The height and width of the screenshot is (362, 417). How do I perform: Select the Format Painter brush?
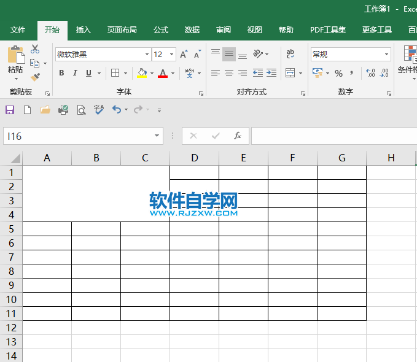35,77
